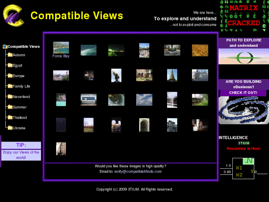The height and width of the screenshot is (202, 269).
Task: Open the blue sky clouds thumbnail
Action: [x=144, y=100]
